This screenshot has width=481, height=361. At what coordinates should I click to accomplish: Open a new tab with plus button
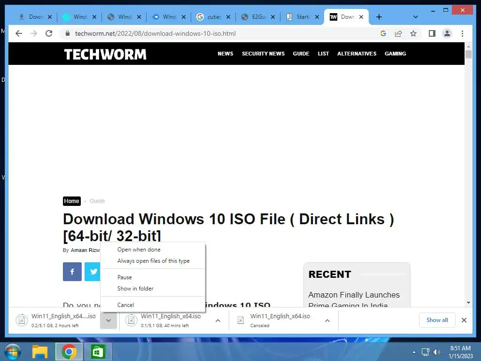pos(379,17)
